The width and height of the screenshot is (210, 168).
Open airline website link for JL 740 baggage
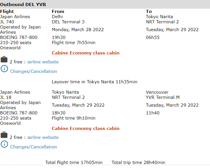(43, 62)
